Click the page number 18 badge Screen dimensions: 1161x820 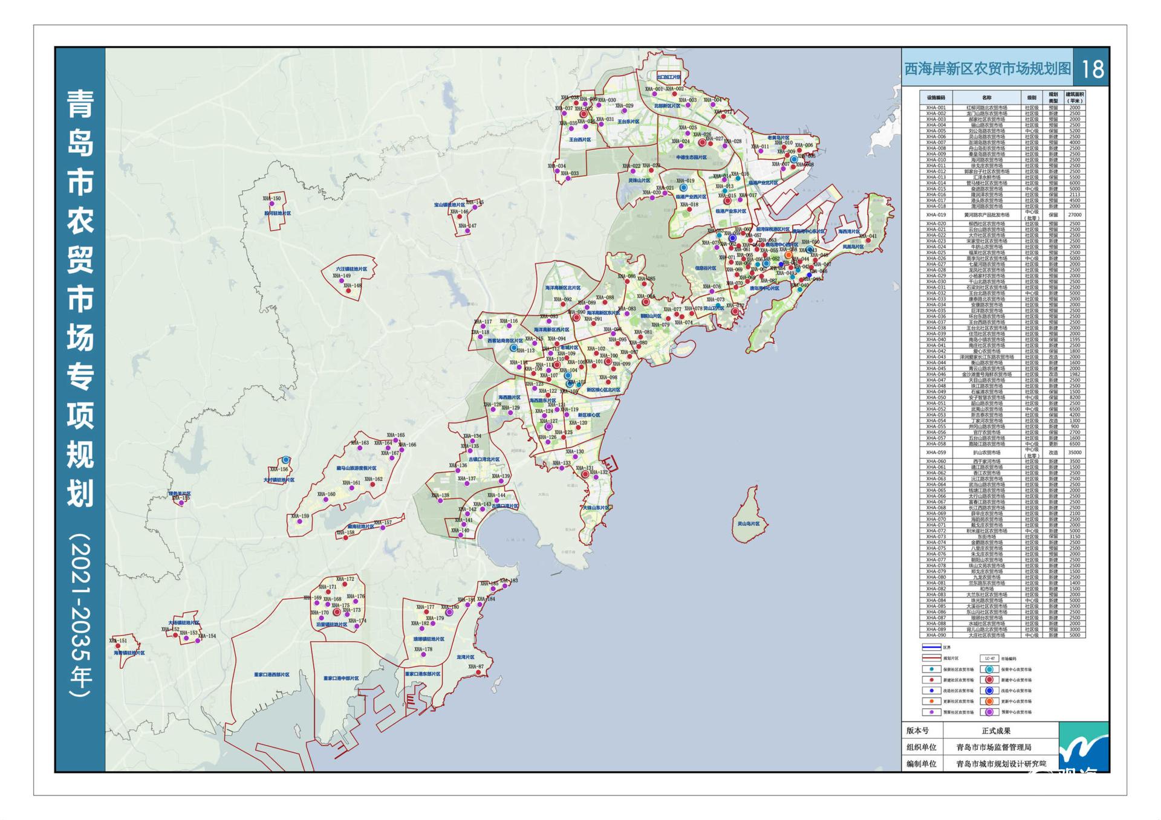[1092, 69]
